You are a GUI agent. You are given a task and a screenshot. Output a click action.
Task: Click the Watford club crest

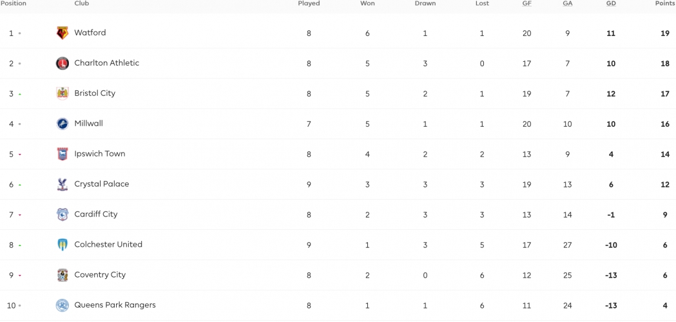[x=63, y=33]
